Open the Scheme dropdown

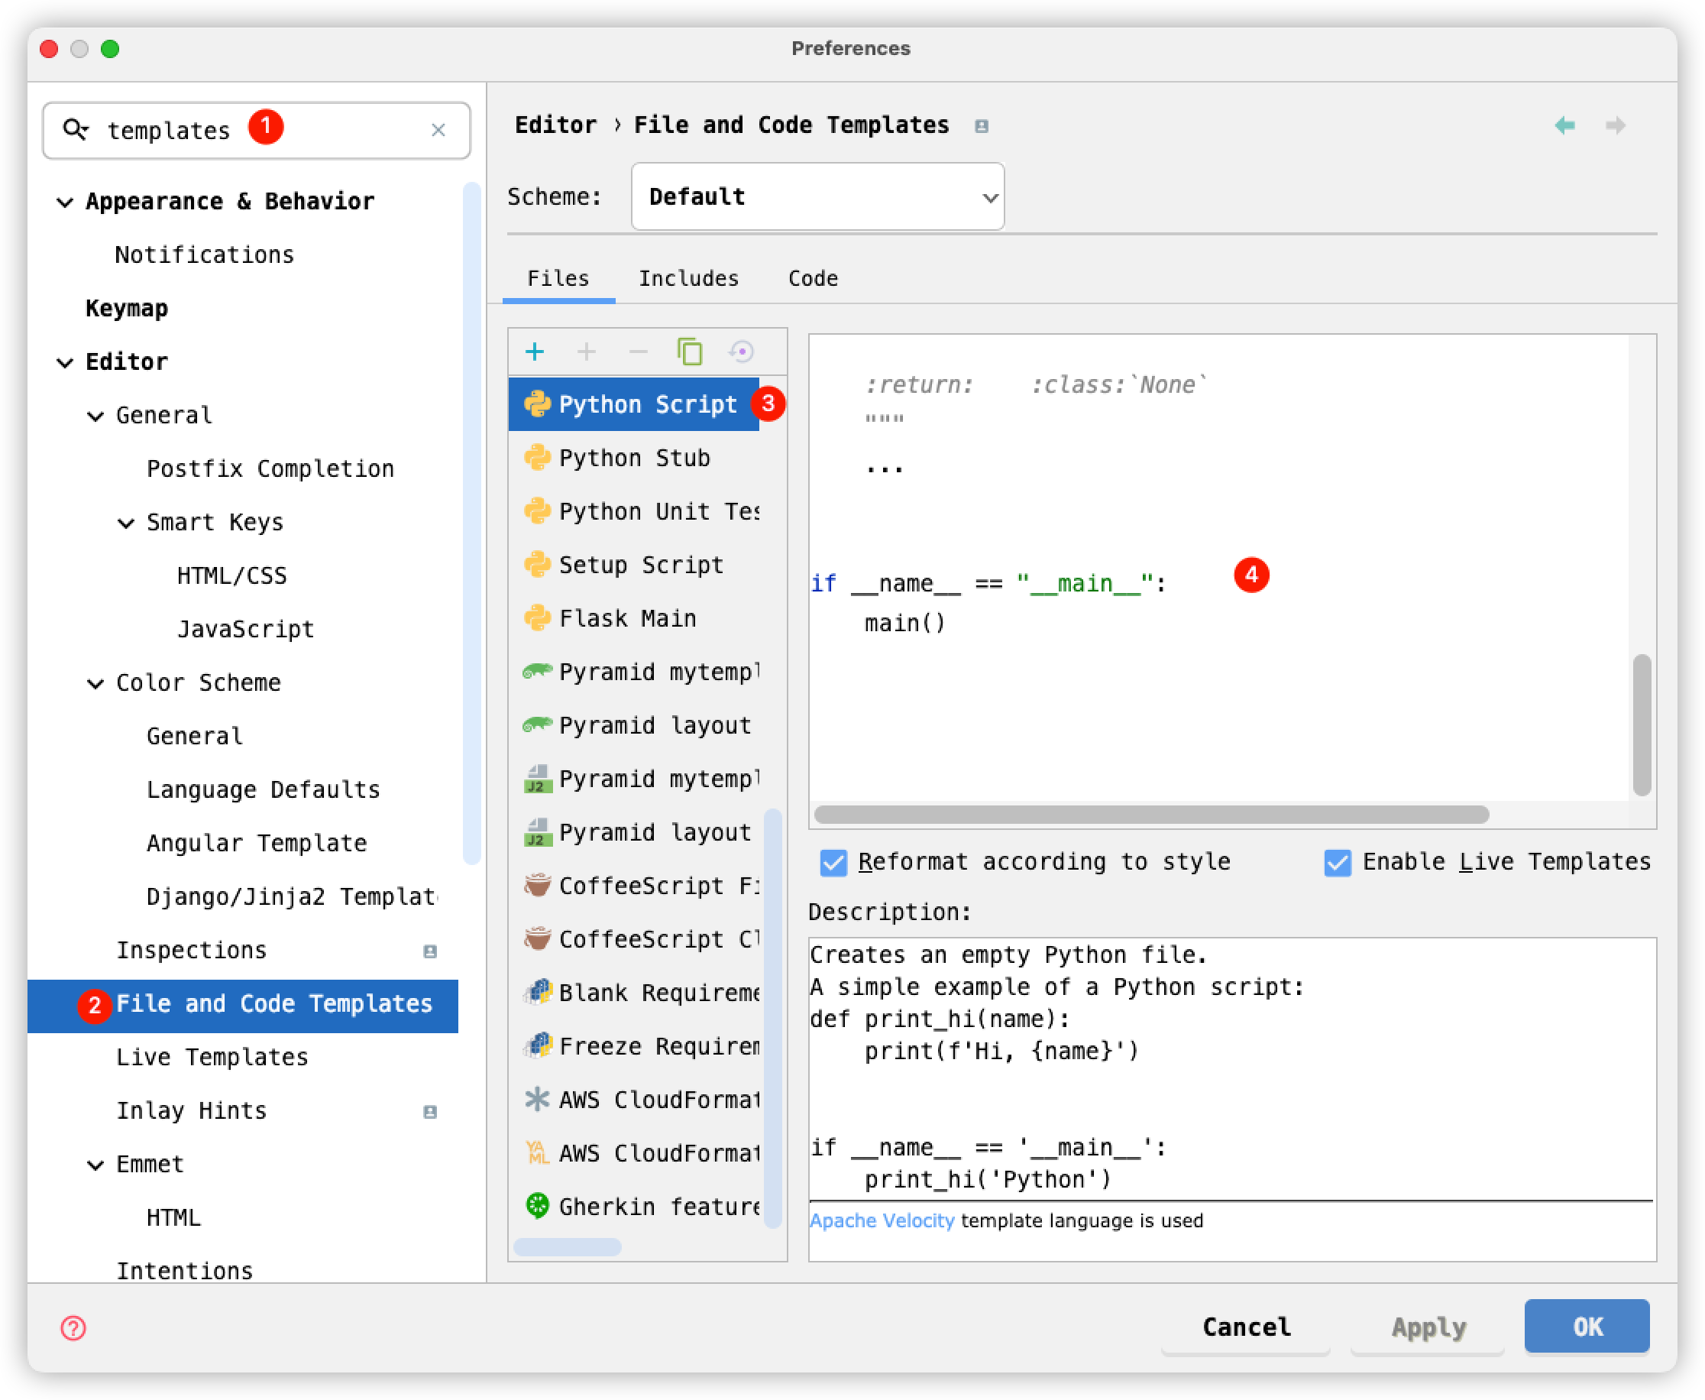817,196
